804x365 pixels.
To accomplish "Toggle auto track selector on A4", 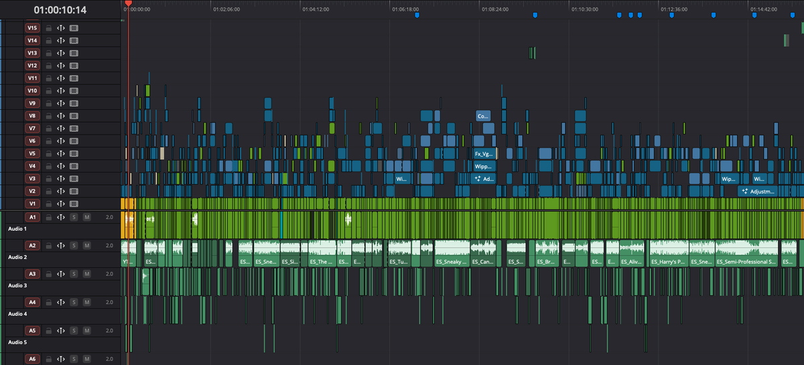I will click(x=61, y=302).
